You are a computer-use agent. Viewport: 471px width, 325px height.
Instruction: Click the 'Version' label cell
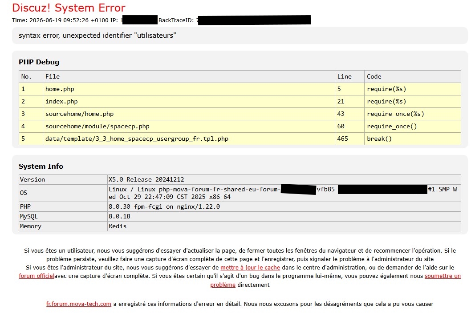tap(63, 179)
